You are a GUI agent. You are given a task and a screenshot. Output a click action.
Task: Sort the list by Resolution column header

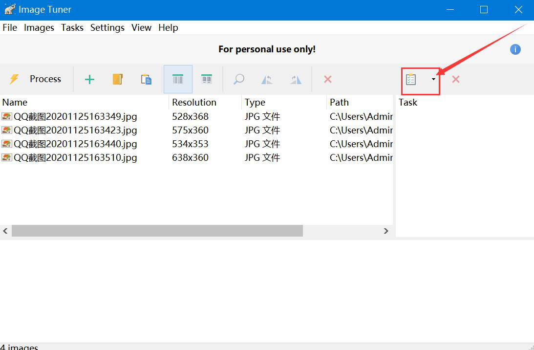click(194, 103)
